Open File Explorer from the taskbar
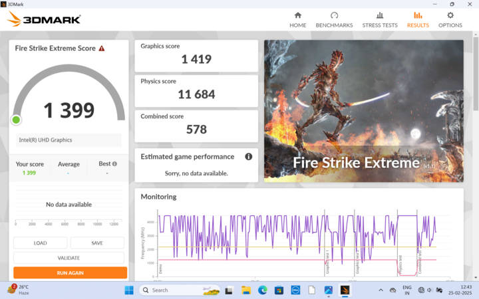 coord(246,290)
